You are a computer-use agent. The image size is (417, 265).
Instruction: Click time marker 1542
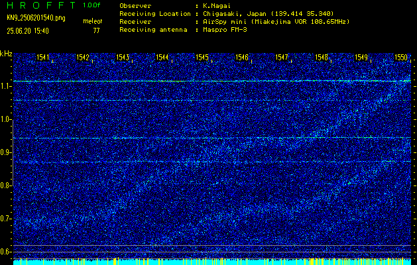pyautogui.click(x=83, y=57)
